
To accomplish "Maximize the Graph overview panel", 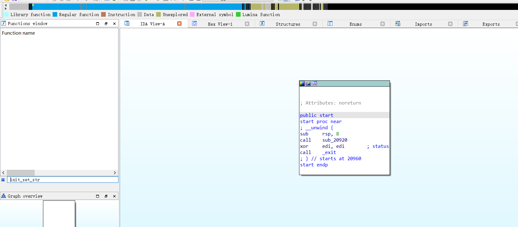I will [98, 196].
